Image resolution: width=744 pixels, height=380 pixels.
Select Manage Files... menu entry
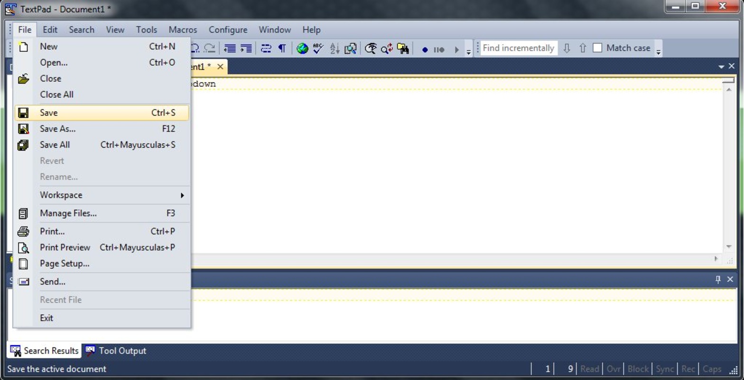(x=102, y=213)
